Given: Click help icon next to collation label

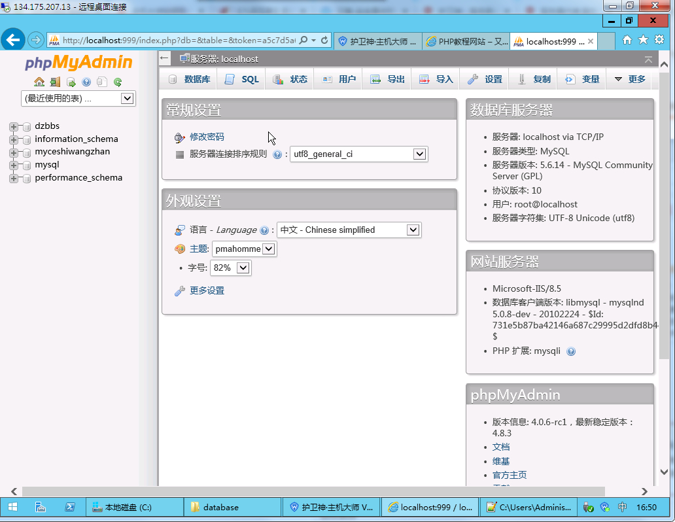Looking at the screenshot, I should coord(277,154).
